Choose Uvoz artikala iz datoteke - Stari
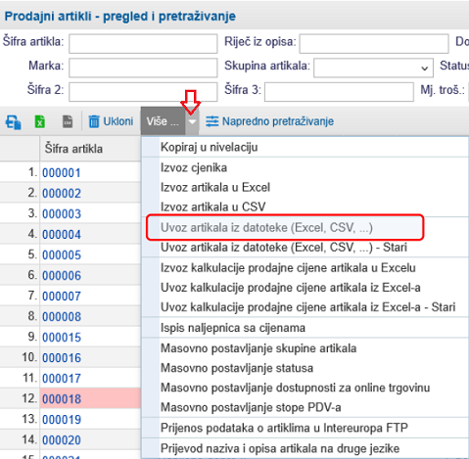Image resolution: width=469 pixels, height=459 pixels. tap(305, 248)
